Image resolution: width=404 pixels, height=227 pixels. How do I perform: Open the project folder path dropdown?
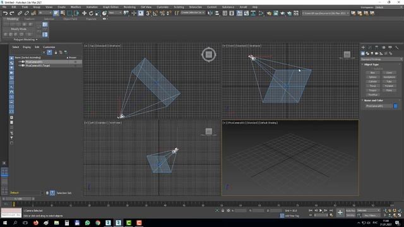coord(326,13)
